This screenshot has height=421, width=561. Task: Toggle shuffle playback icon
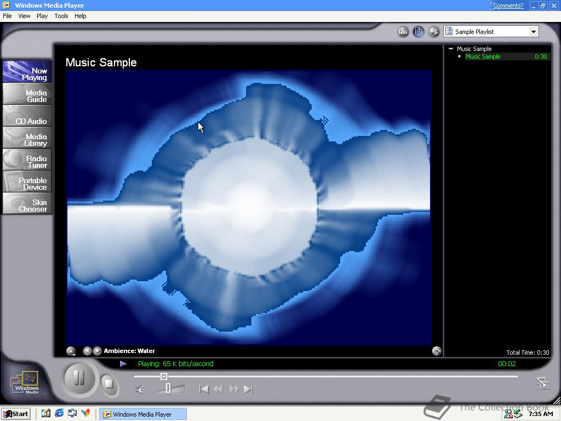coord(434,31)
